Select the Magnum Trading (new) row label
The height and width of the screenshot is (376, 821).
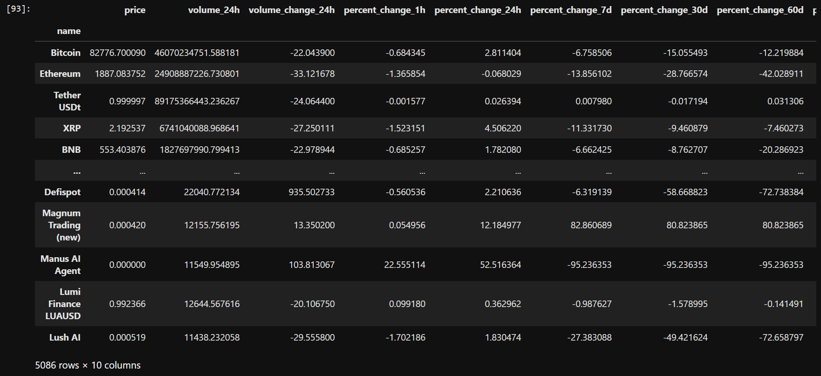(62, 225)
